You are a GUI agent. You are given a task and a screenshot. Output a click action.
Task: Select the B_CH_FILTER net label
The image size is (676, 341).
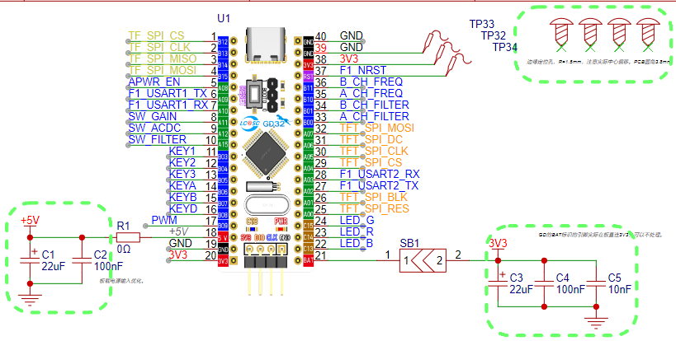point(374,105)
